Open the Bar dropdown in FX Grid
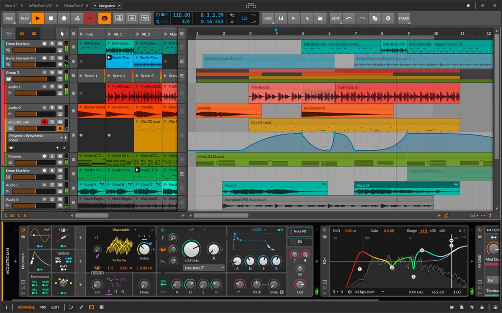Screen dimensions: 502x313 493,280
